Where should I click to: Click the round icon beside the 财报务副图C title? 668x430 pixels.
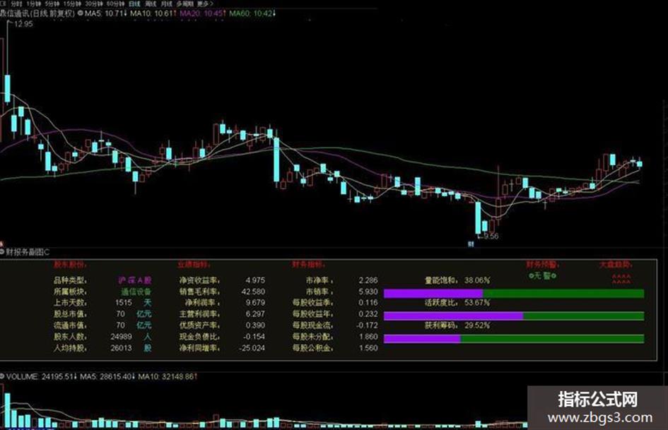(x=2, y=252)
